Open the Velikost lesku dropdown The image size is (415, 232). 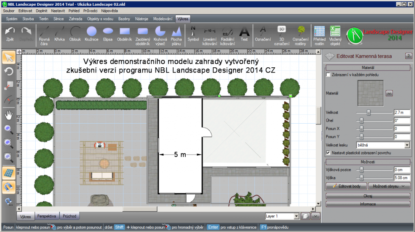pos(407,145)
